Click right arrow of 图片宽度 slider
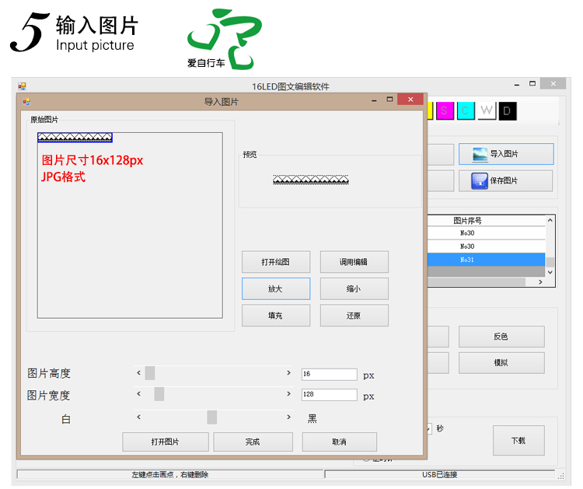 click(288, 393)
